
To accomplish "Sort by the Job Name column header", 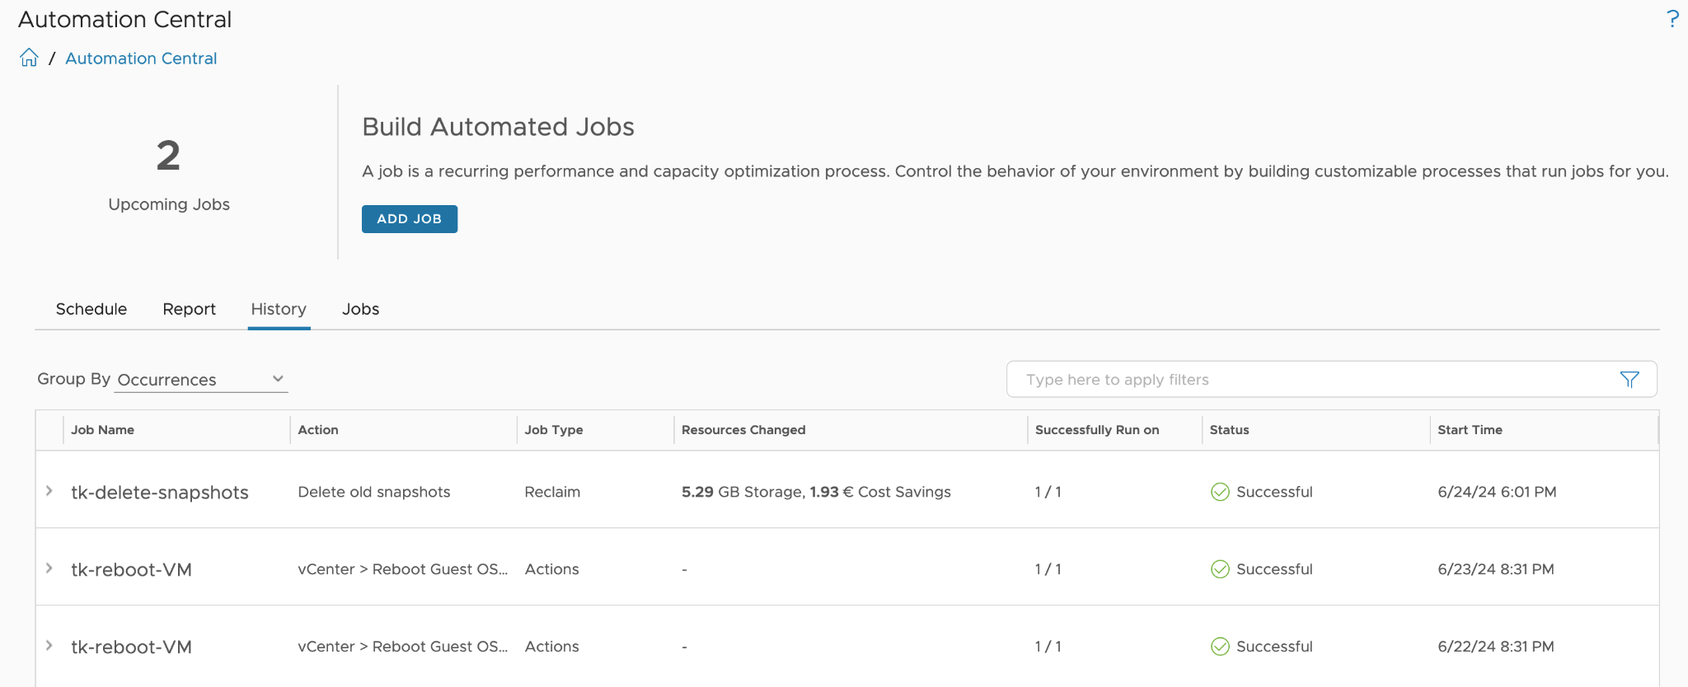I will pyautogui.click(x=102, y=430).
